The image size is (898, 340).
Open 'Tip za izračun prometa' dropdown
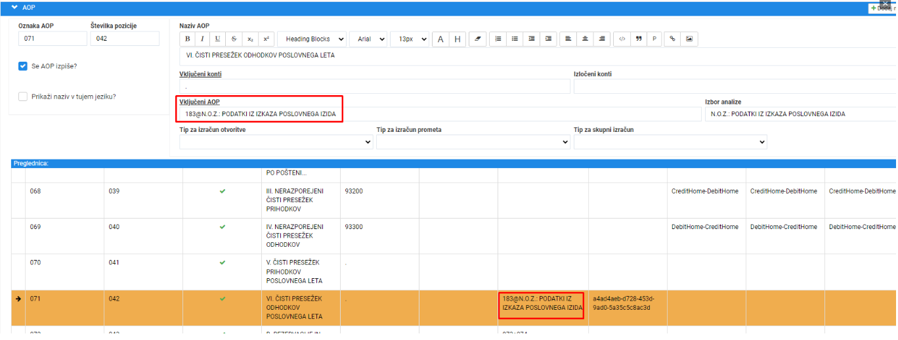473,142
